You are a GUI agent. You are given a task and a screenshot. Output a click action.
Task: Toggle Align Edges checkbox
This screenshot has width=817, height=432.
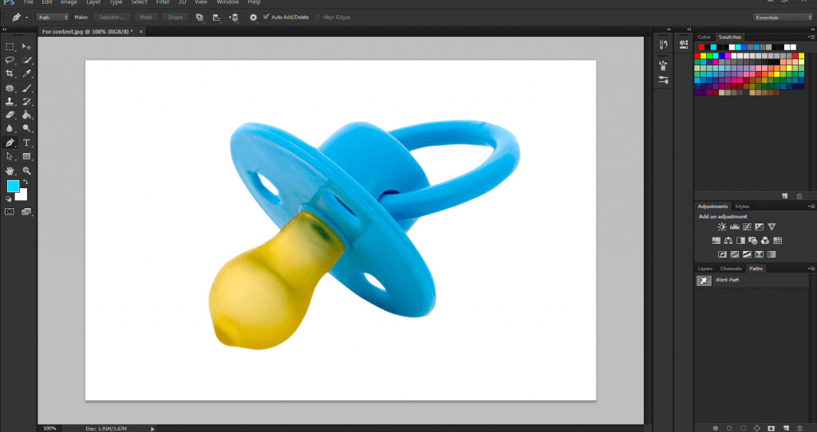click(318, 18)
